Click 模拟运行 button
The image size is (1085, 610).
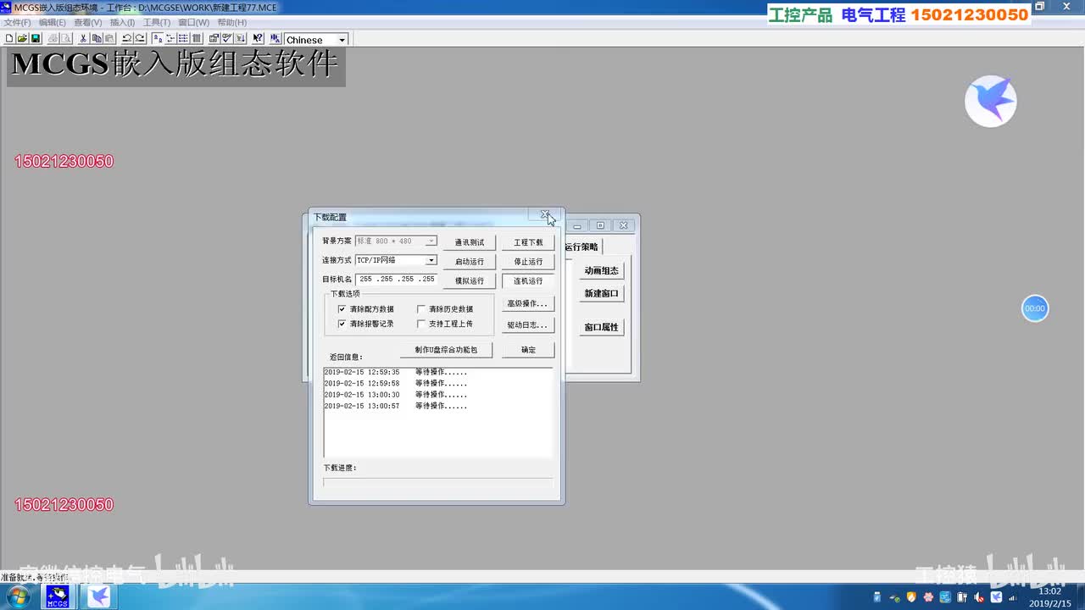point(469,281)
